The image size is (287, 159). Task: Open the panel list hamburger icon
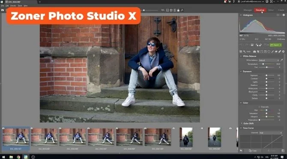coord(241,52)
